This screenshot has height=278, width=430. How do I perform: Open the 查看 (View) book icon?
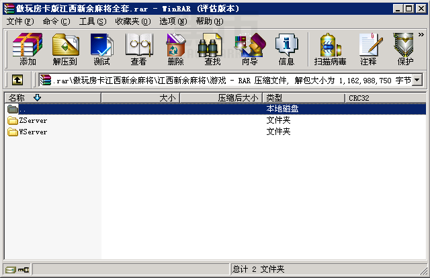(138, 49)
